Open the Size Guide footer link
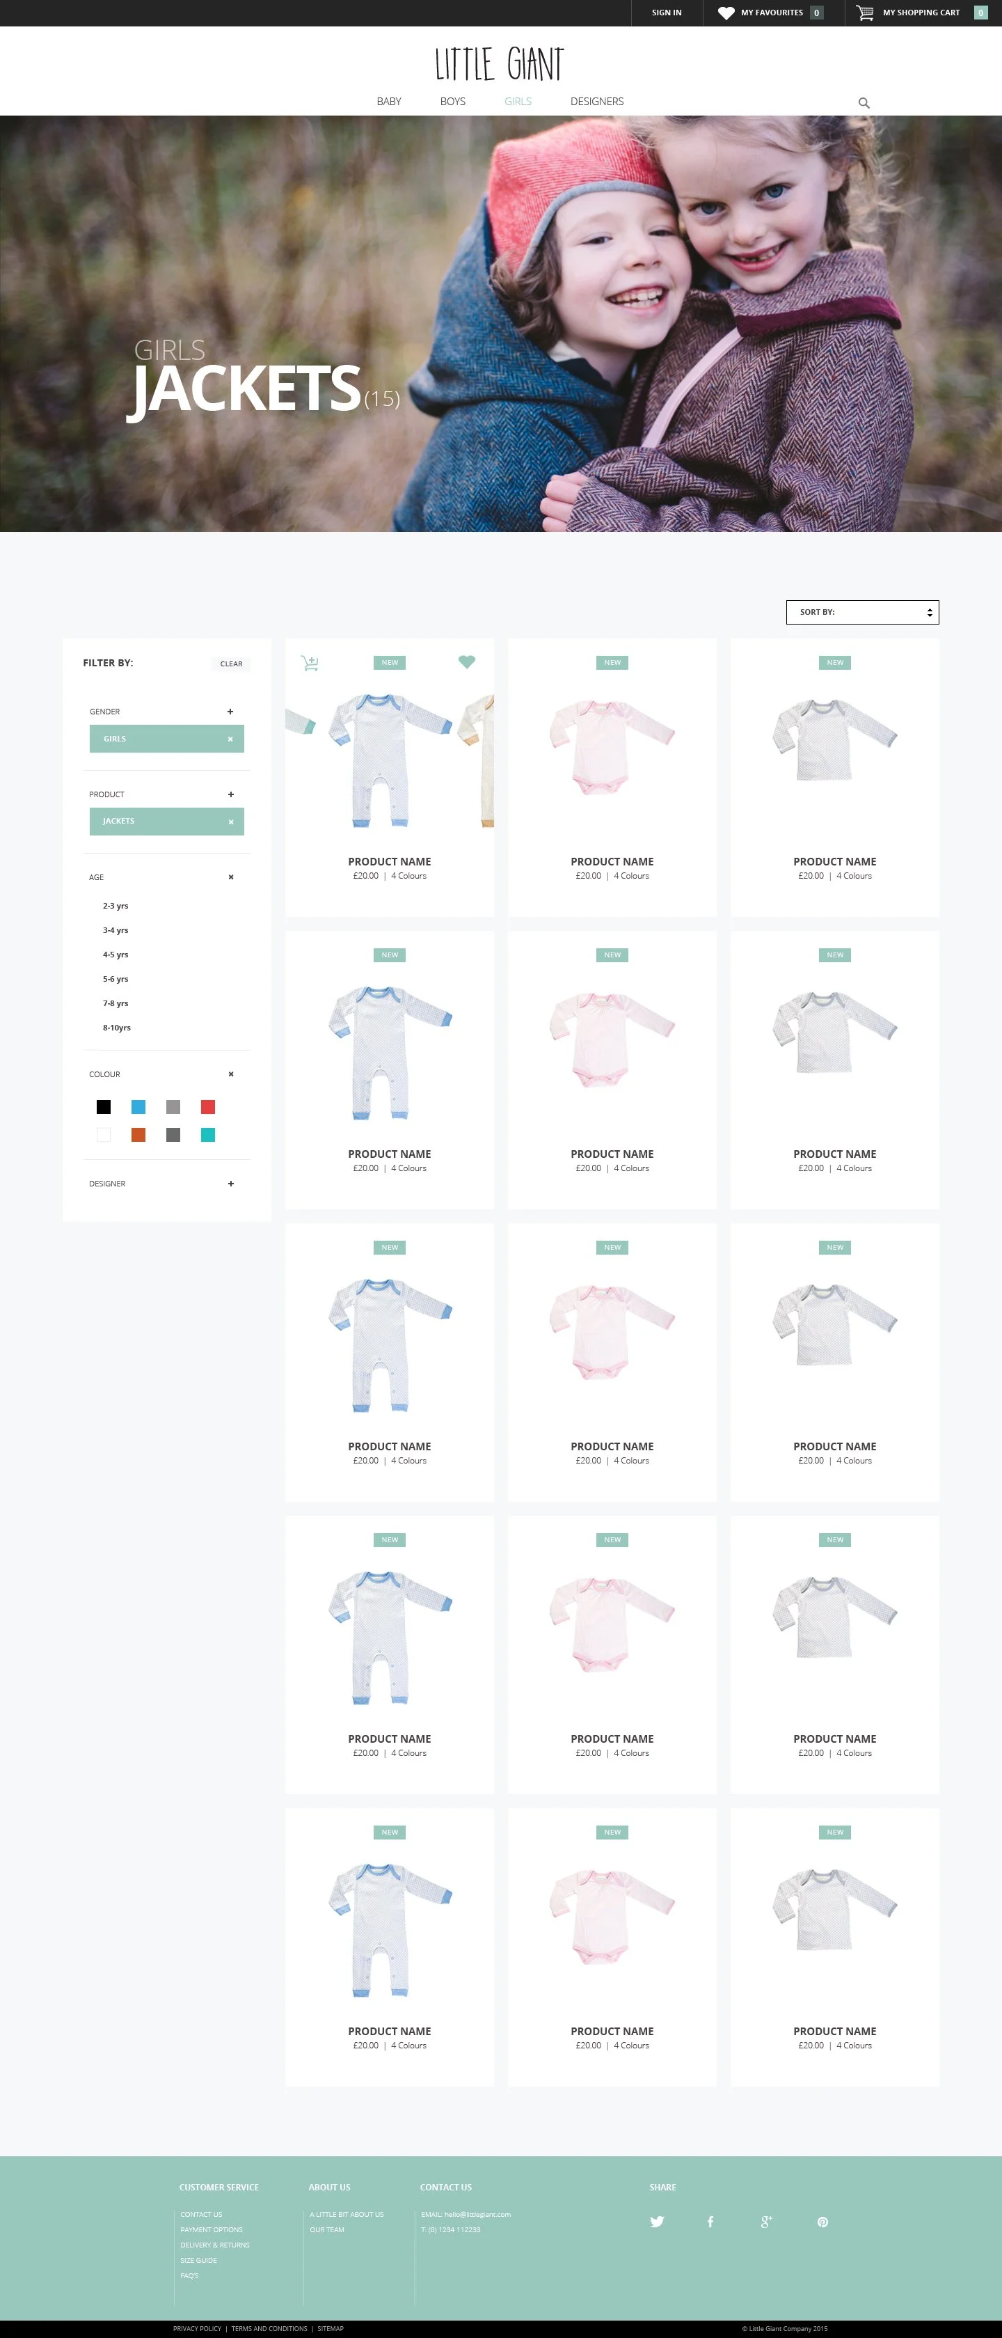 [198, 2260]
